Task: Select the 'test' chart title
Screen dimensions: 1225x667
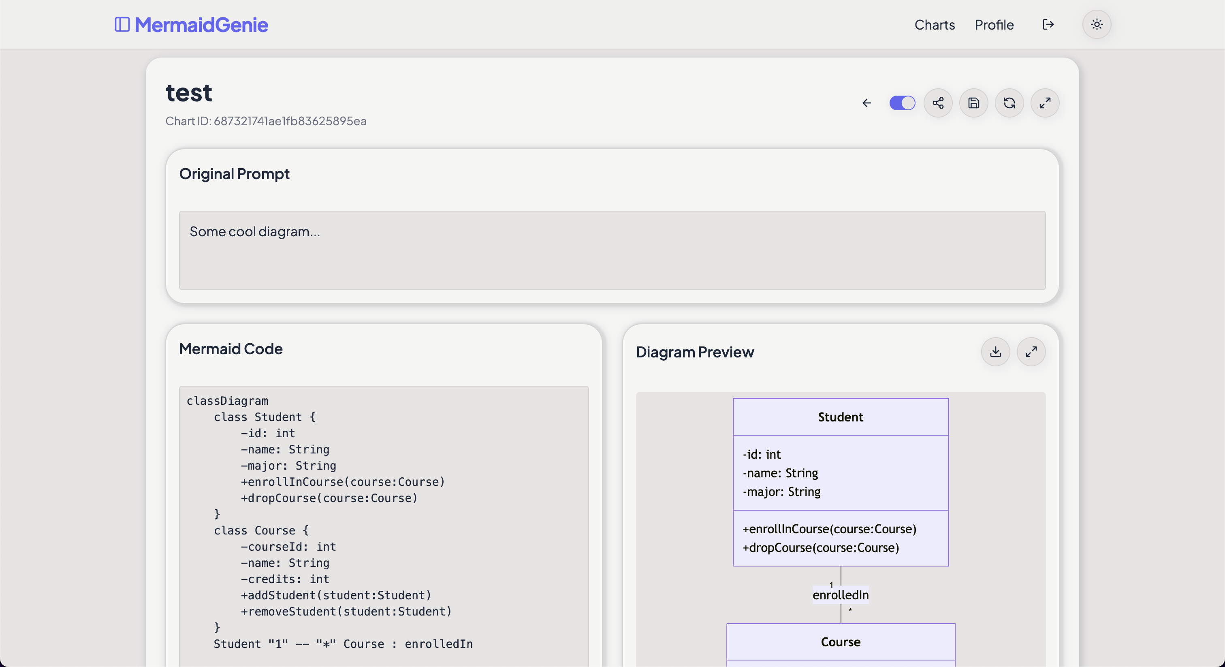Action: (x=189, y=93)
